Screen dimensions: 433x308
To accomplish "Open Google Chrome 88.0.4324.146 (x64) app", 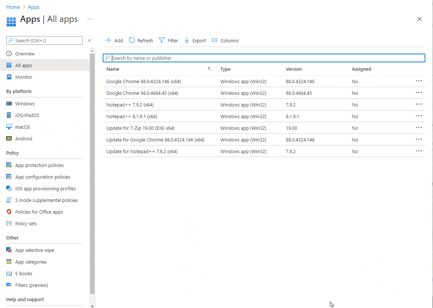I will 143,82.
